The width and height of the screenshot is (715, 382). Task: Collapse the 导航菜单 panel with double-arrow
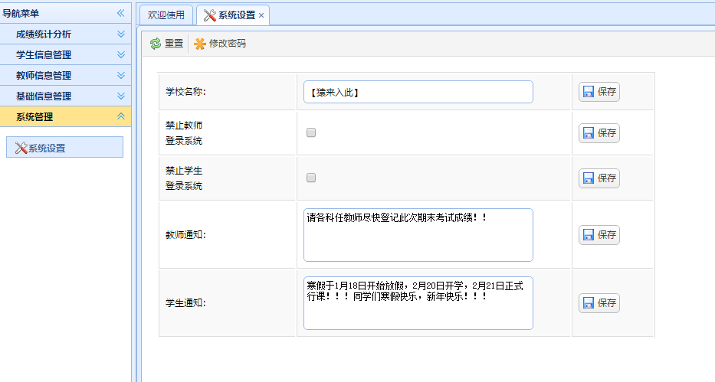coord(120,13)
